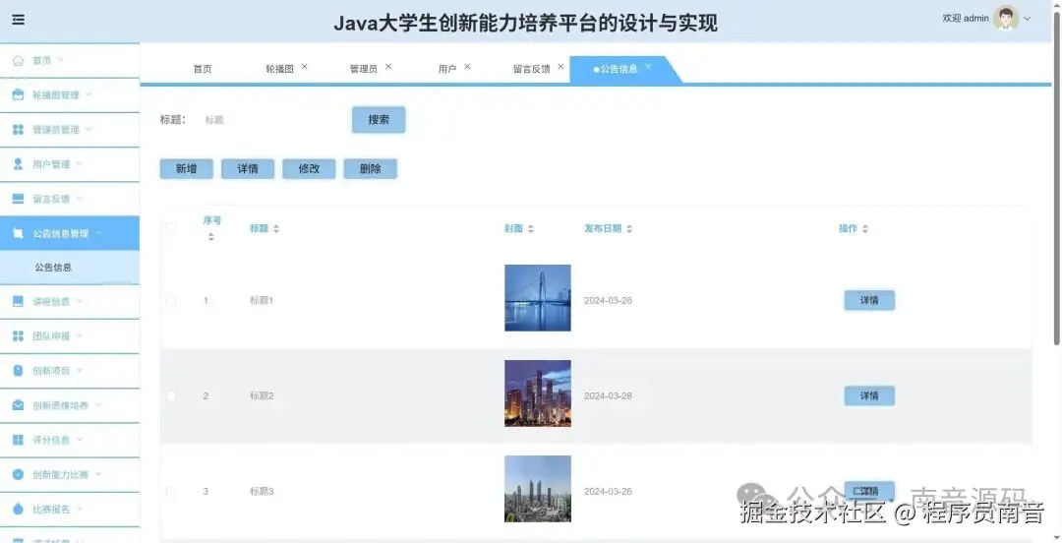The width and height of the screenshot is (1062, 543).
Task: Click the 用户管理 person icon
Action: click(x=19, y=164)
